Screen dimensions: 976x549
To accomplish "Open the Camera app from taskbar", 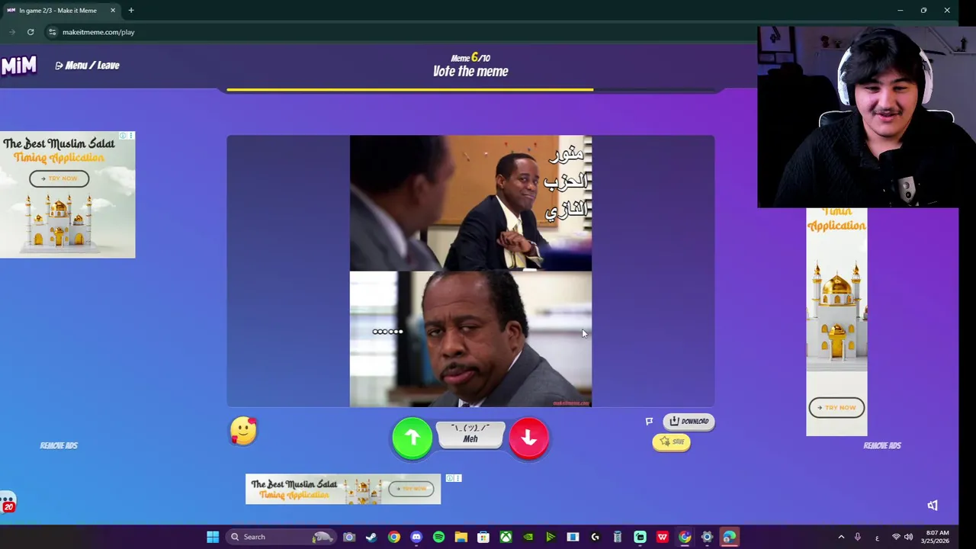I will [x=349, y=537].
